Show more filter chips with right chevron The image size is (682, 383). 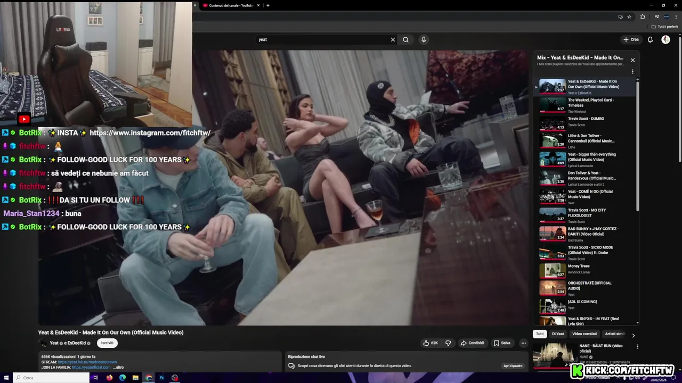point(633,335)
